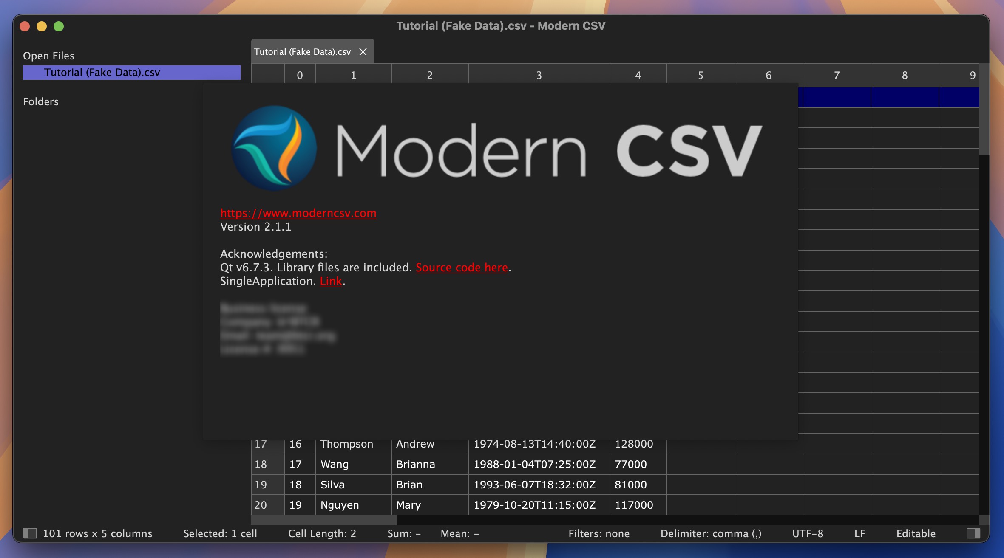1004x558 pixels.
Task: Click the Brian cell
Action: pos(430,485)
